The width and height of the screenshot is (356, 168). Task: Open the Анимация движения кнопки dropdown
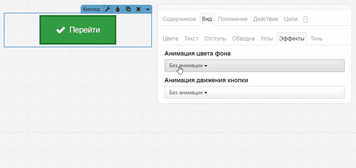[x=254, y=92]
